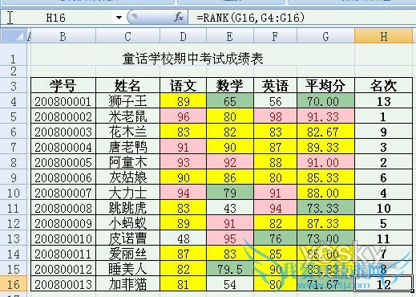Viewport: 416px width, 297px height.
Task: Click math score 79.5 for 睡美人
Action: click(230, 269)
